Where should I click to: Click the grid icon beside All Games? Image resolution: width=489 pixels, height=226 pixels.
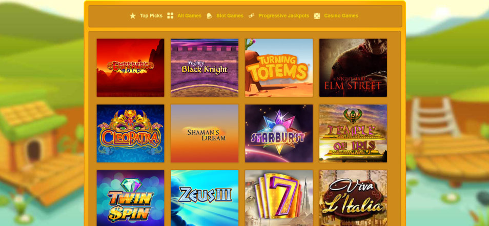pyautogui.click(x=170, y=15)
